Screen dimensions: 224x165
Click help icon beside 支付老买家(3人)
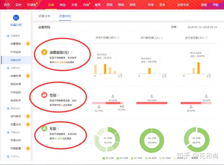click(206, 38)
